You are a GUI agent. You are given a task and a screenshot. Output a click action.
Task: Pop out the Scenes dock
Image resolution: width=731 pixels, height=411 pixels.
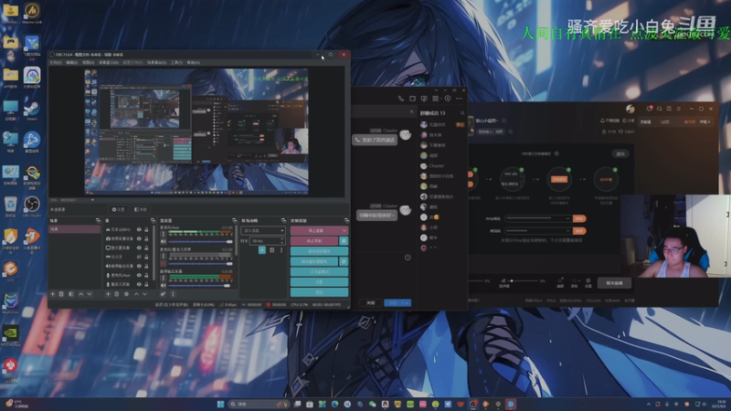pyautogui.click(x=98, y=220)
